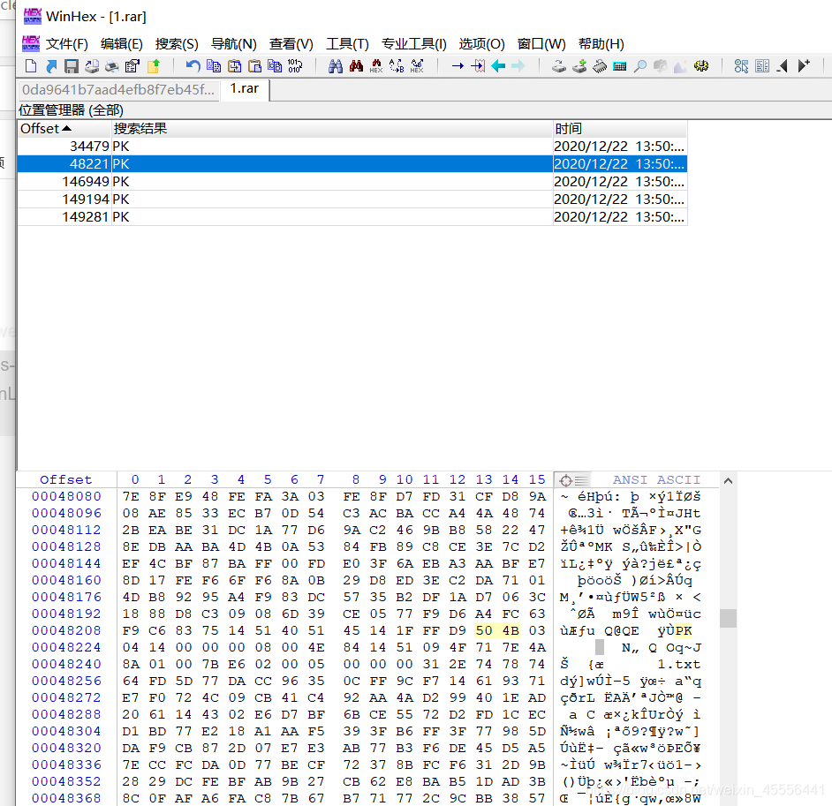The image size is (832, 806).
Task: Click the Clone Disk green plus icon
Action: pyautogui.click(x=579, y=66)
